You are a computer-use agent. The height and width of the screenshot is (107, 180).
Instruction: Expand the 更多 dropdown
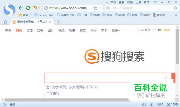coord(116,30)
